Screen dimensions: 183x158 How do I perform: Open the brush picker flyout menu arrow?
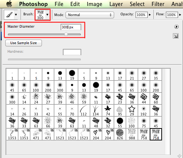pos(176,27)
